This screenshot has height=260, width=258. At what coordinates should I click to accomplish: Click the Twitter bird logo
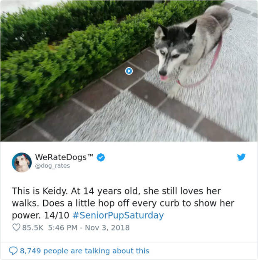click(241, 157)
